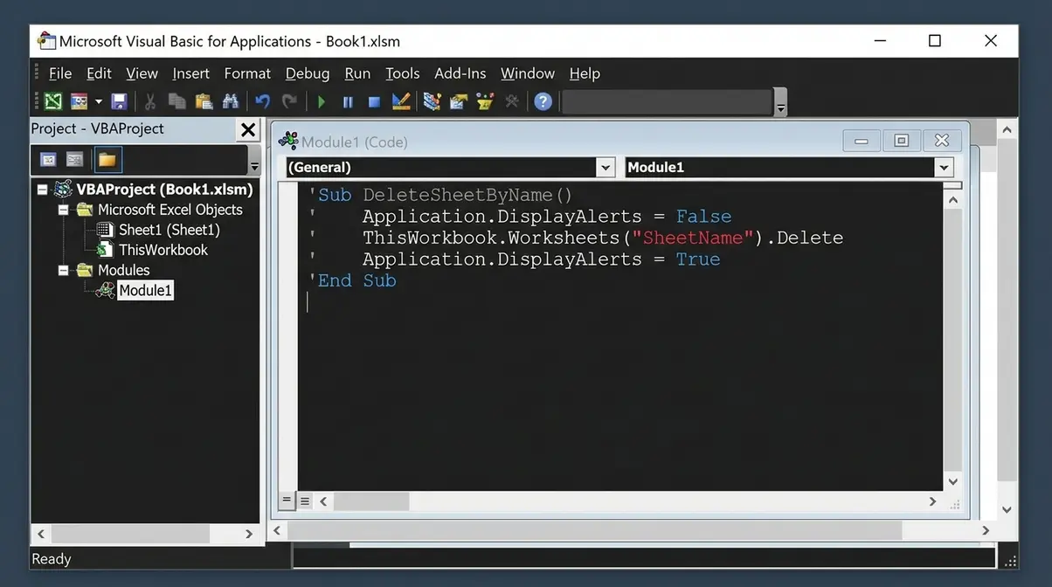The image size is (1052, 587).
Task: Open the Edit menu
Action: click(99, 73)
